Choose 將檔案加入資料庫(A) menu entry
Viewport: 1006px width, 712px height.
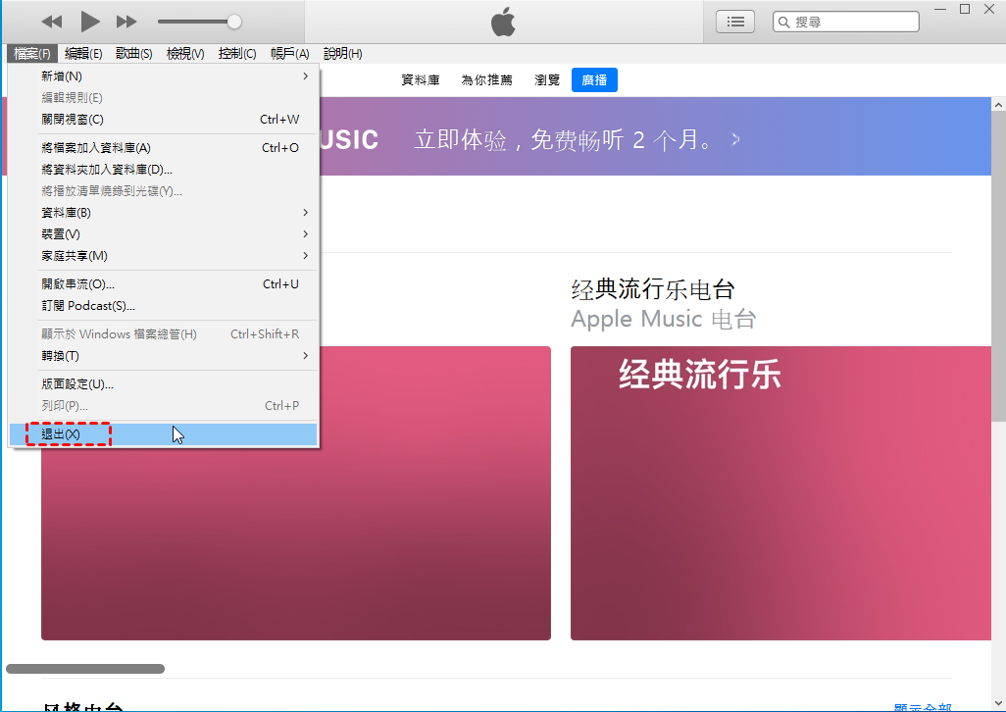96,148
